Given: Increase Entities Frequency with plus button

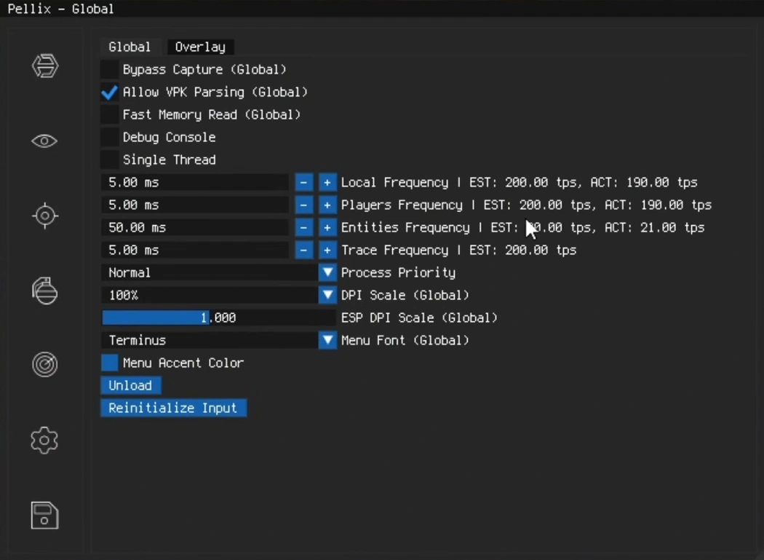Looking at the screenshot, I should (327, 227).
